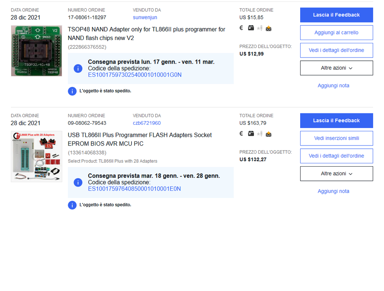Click item price US $132,27
Image resolution: width=384 pixels, height=291 pixels.
253,159
